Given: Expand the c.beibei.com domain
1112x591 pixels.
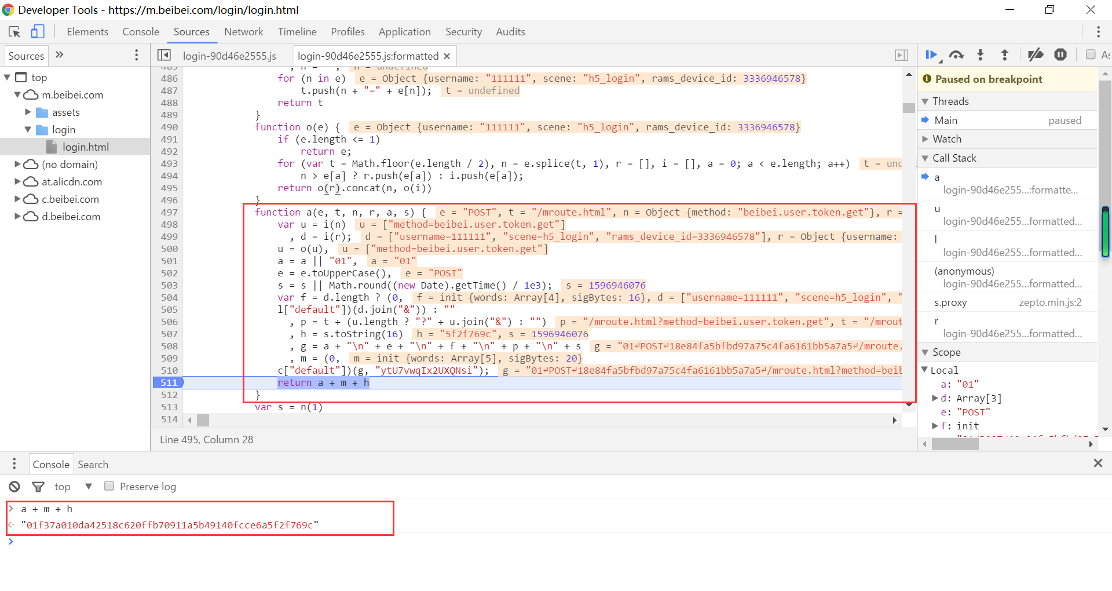Looking at the screenshot, I should (17, 199).
